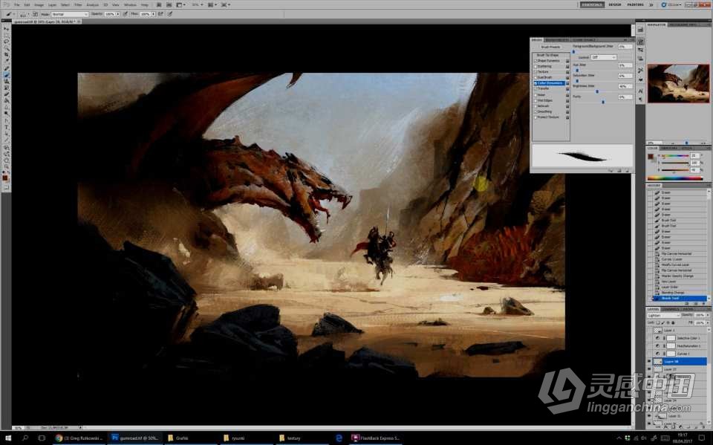Image resolution: width=713 pixels, height=445 pixels.
Task: Open the jitter Control dropdown in the Brush panel
Action: (x=603, y=57)
